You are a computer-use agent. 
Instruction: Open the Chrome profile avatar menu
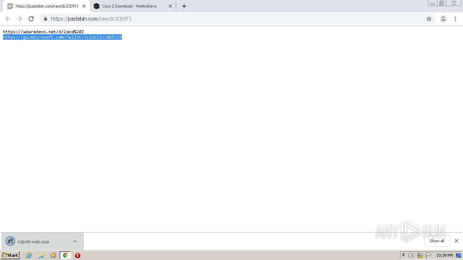pos(443,19)
